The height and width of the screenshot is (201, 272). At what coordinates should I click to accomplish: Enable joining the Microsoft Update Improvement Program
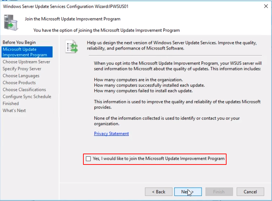tap(89, 159)
